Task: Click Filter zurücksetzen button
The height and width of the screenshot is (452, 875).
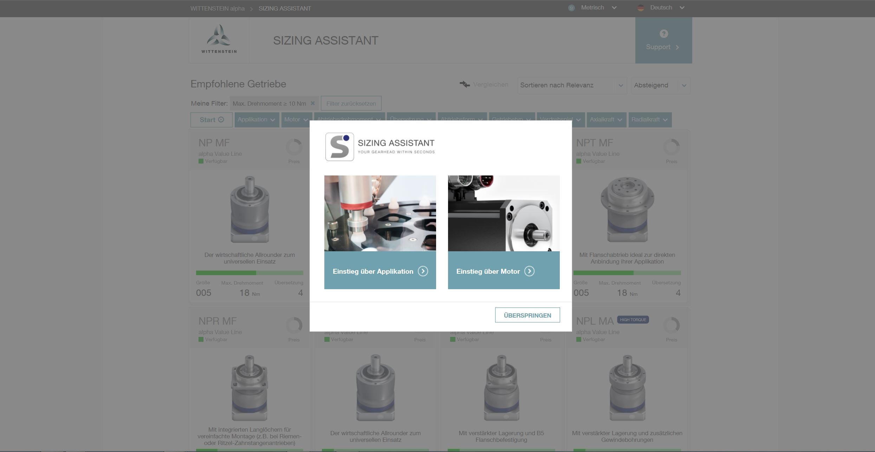Action: tap(351, 104)
